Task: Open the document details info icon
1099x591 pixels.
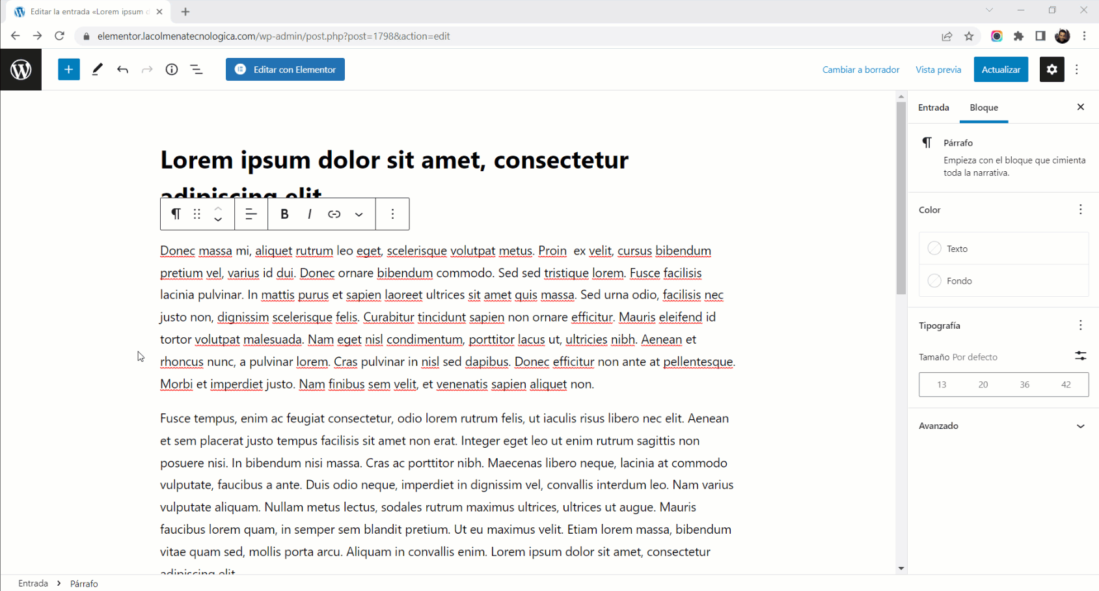Action: click(x=172, y=70)
